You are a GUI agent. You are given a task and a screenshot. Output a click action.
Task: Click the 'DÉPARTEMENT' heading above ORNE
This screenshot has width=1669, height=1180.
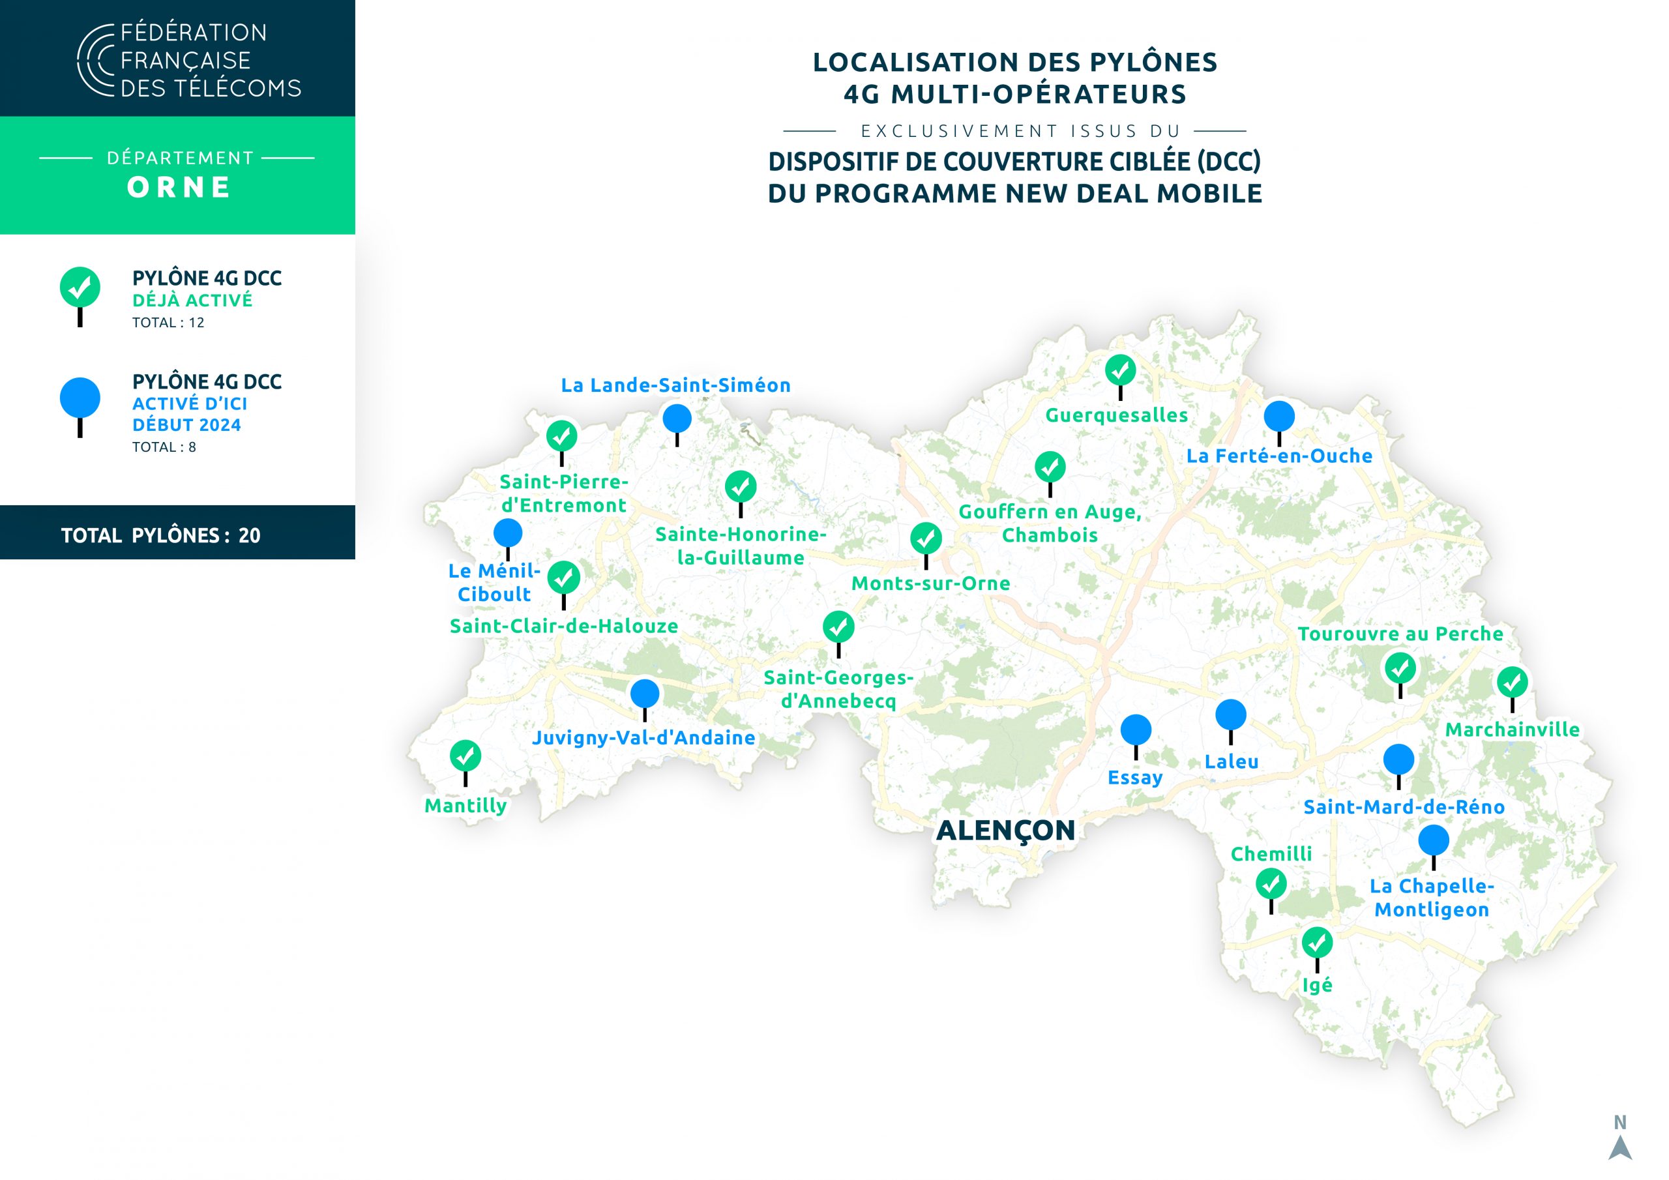179,158
